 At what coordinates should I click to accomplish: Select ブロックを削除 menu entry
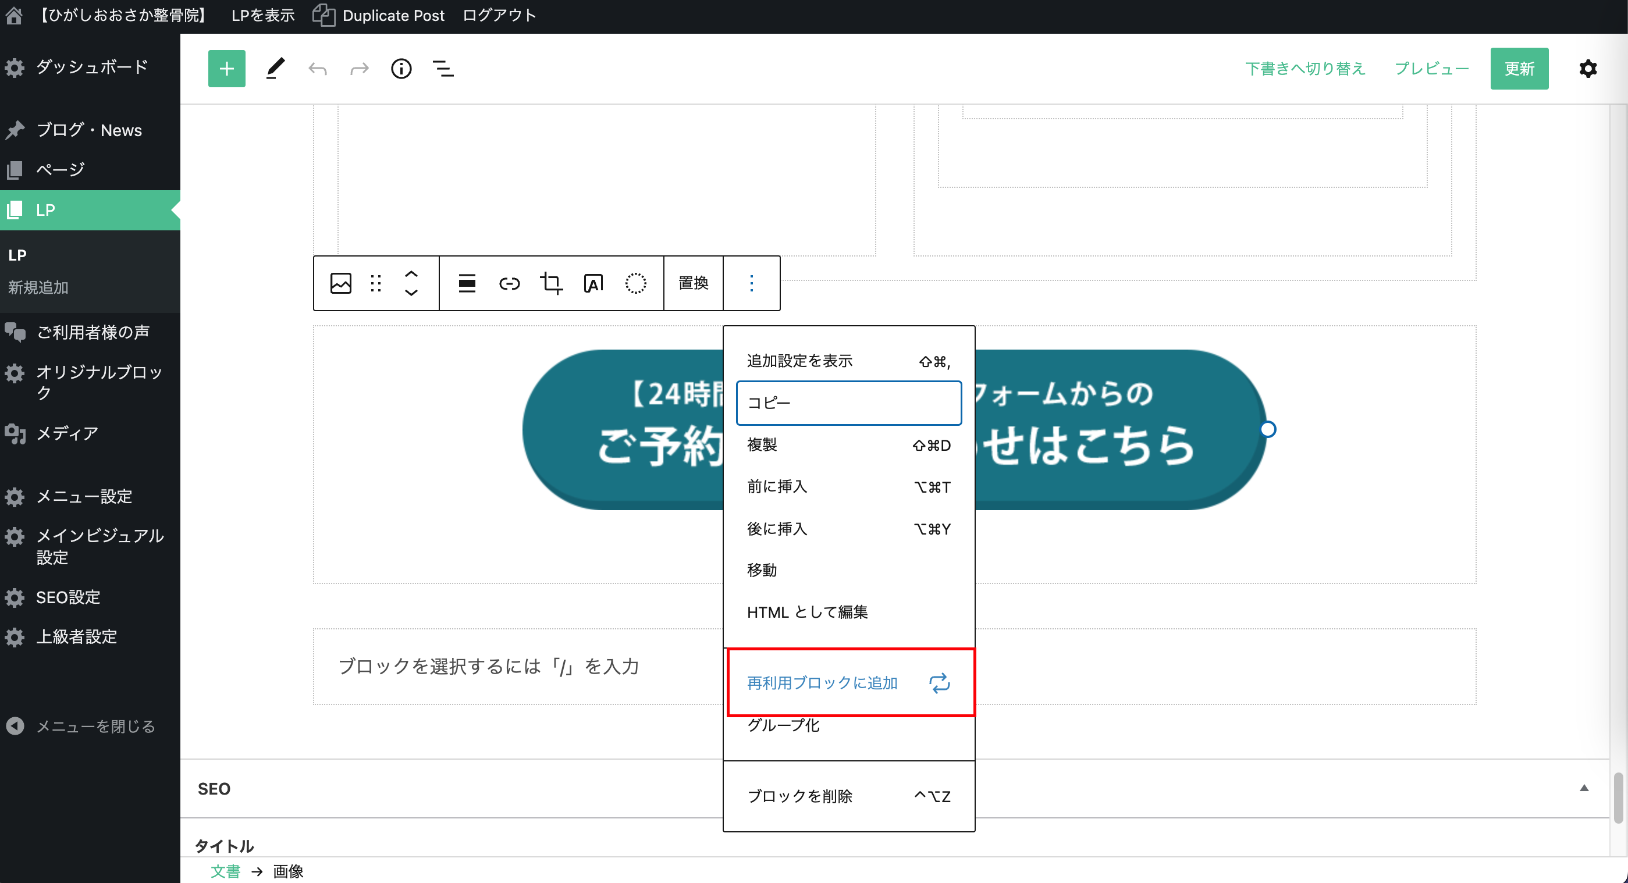(799, 796)
